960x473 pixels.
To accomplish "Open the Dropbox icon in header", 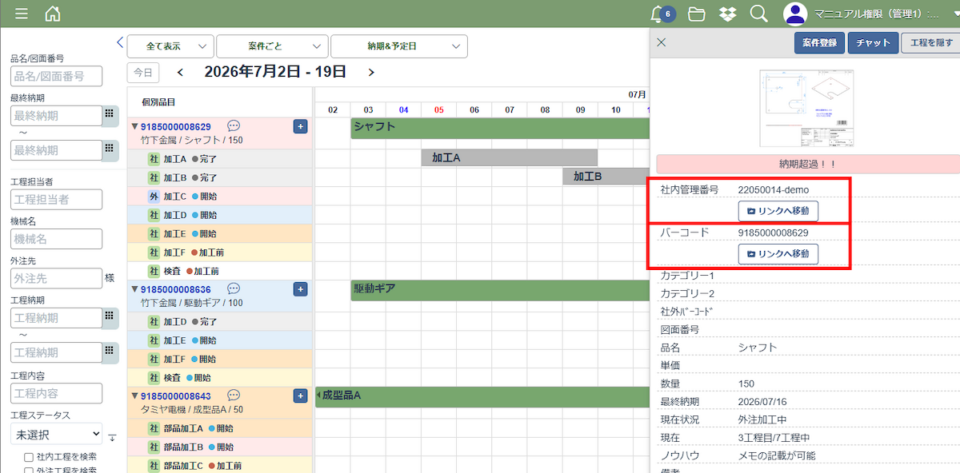I will pyautogui.click(x=727, y=14).
